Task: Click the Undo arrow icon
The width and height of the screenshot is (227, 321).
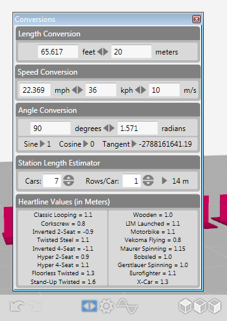Action: point(17,307)
